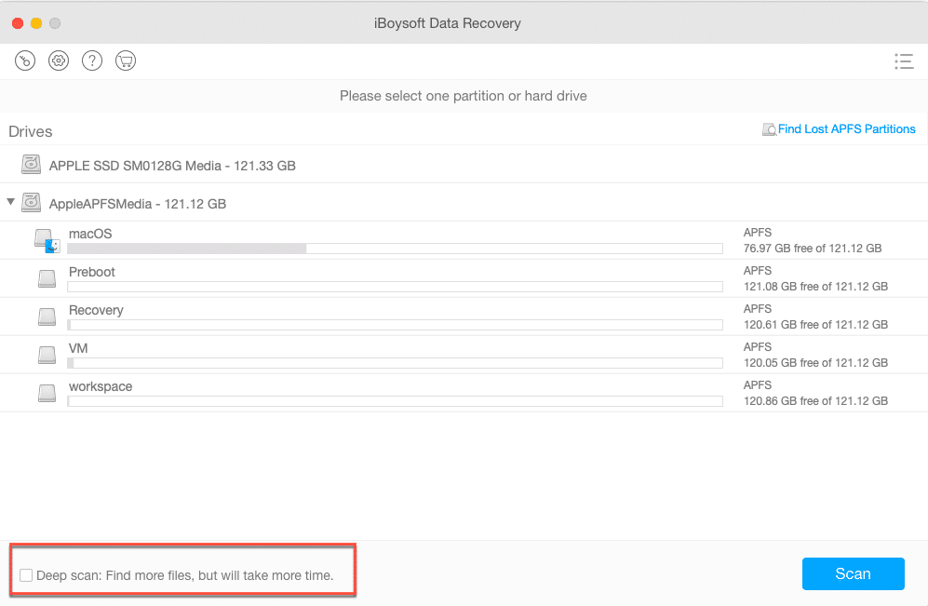Select the Recovery partition name
The width and height of the screenshot is (928, 606).
(96, 310)
